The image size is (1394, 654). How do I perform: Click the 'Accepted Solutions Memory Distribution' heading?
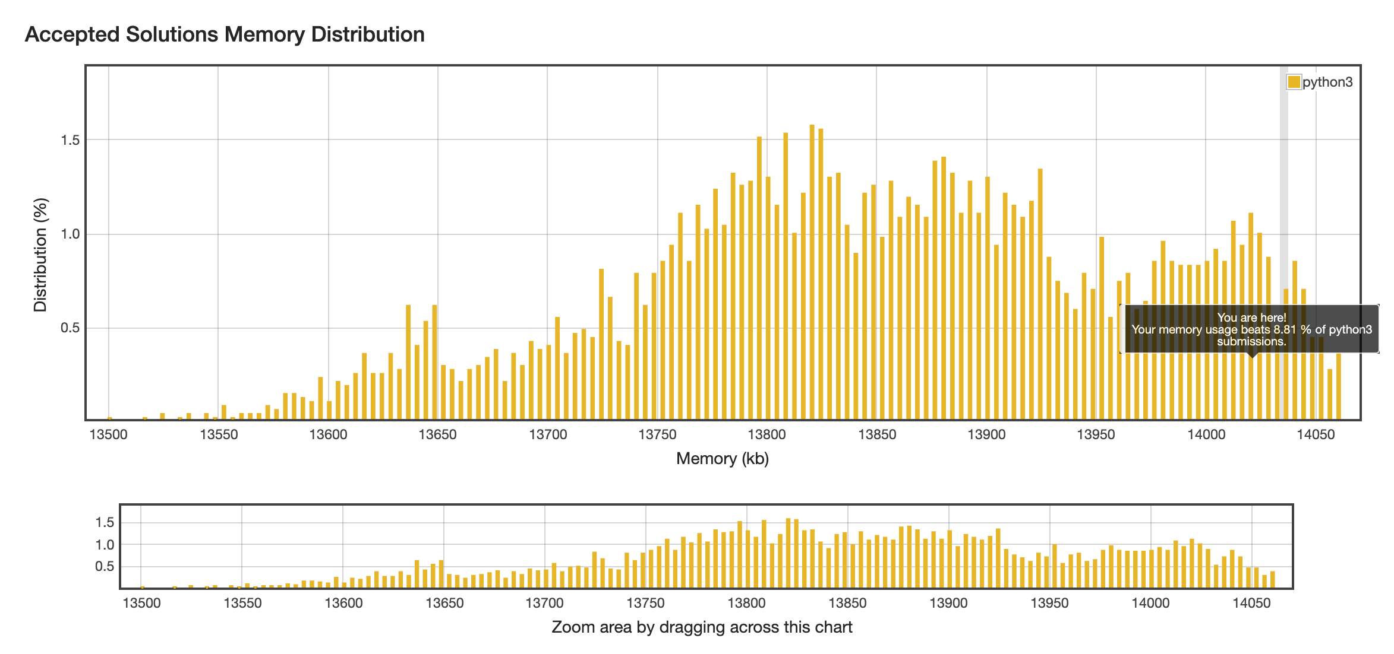pyautogui.click(x=225, y=34)
